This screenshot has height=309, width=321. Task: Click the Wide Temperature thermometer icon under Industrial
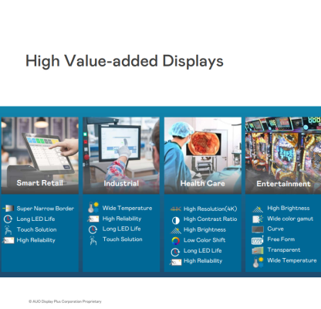point(93,207)
